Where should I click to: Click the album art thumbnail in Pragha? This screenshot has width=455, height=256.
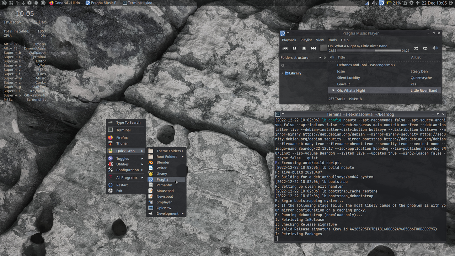[x=323, y=48]
